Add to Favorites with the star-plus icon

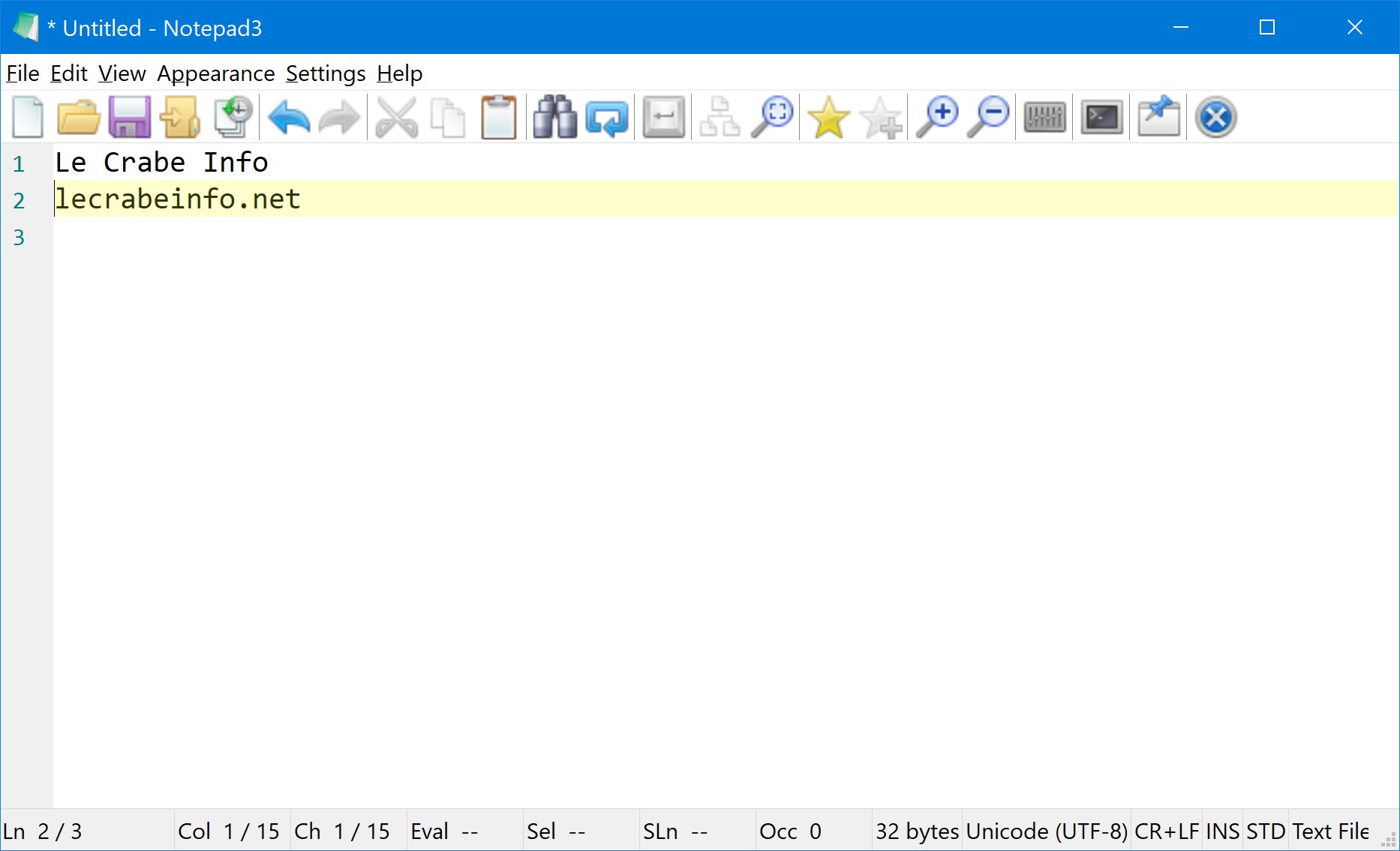[880, 117]
